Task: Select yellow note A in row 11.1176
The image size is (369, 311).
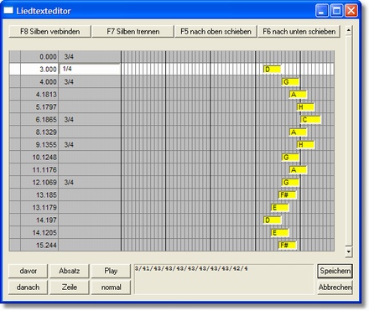Action: pos(298,170)
